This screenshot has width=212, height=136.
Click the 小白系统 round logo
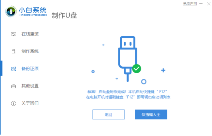[11, 11]
